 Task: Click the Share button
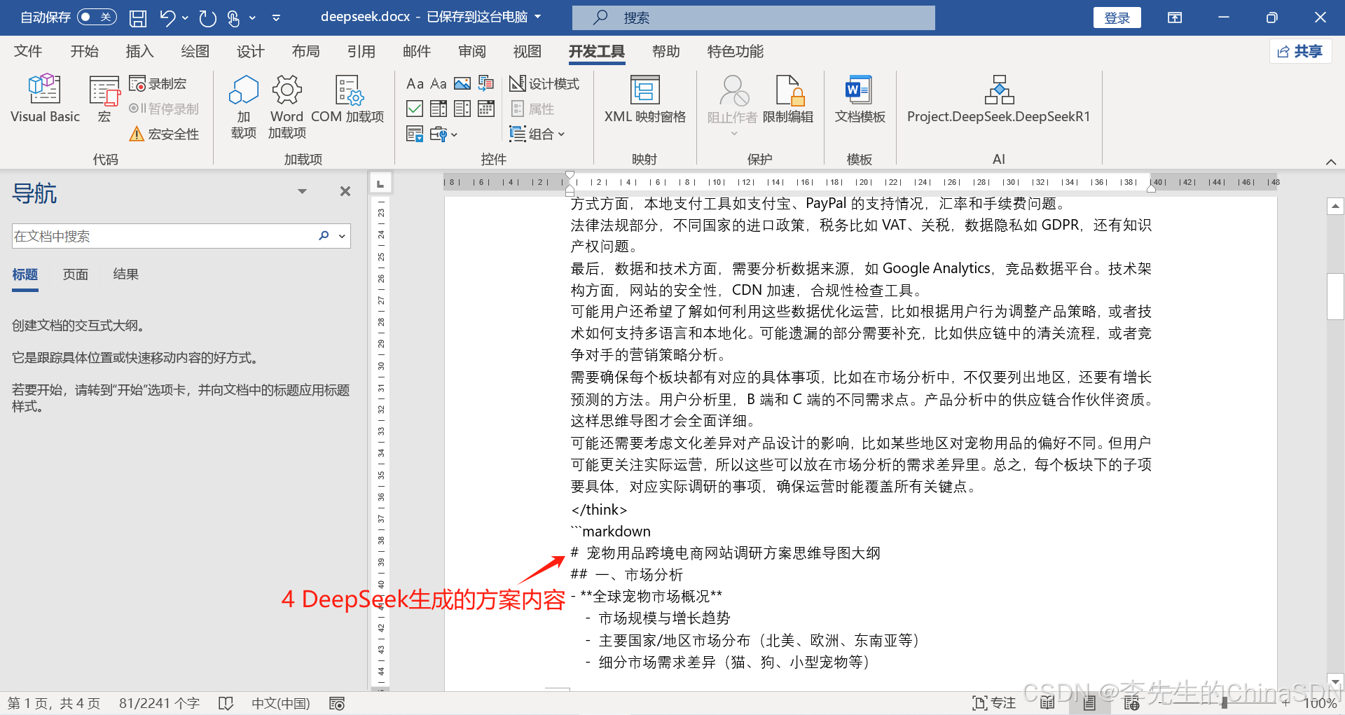(x=1300, y=51)
